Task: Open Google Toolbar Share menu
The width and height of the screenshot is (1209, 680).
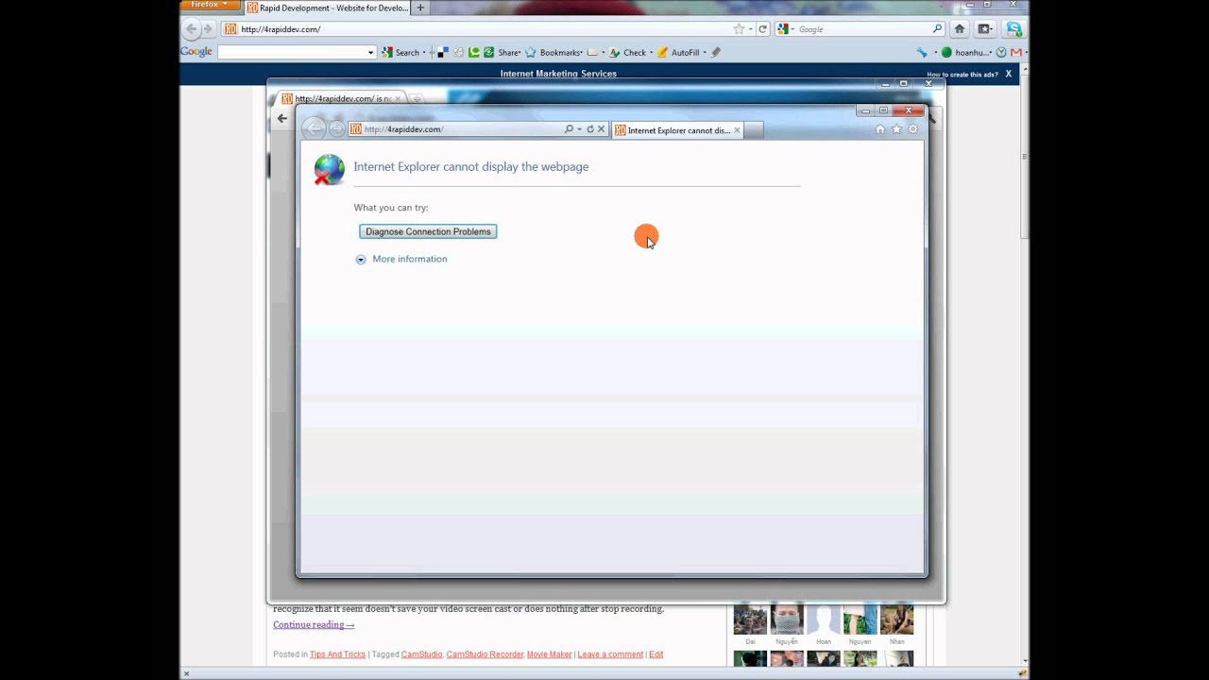Action: pyautogui.click(x=502, y=53)
